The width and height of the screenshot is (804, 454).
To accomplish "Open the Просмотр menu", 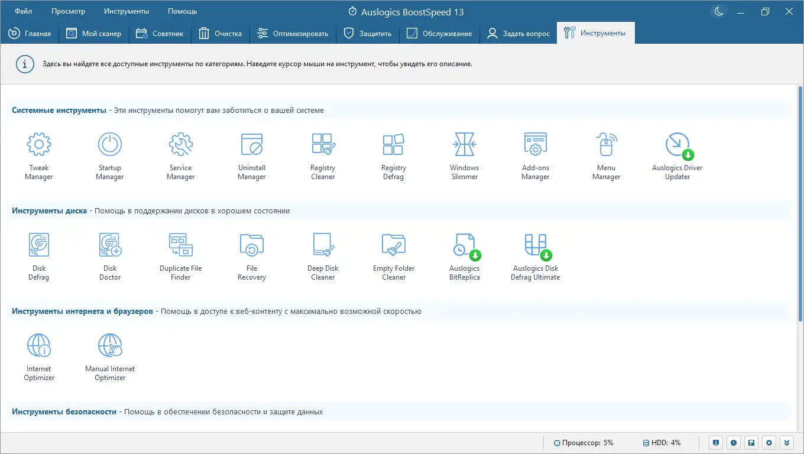I will [68, 11].
